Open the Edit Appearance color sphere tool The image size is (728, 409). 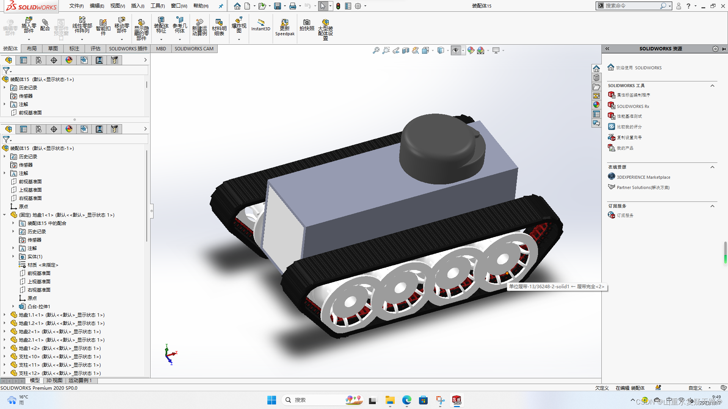471,50
